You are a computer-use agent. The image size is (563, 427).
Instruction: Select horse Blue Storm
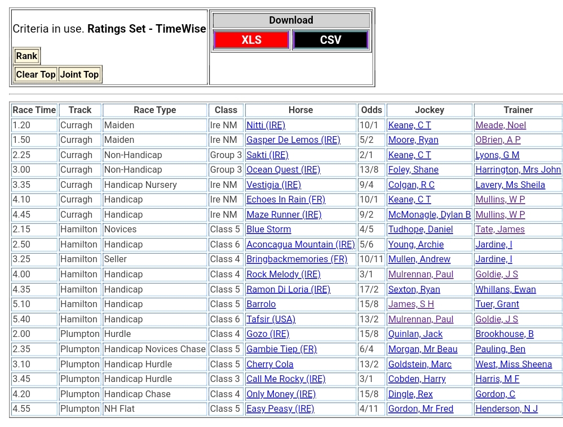click(x=268, y=230)
